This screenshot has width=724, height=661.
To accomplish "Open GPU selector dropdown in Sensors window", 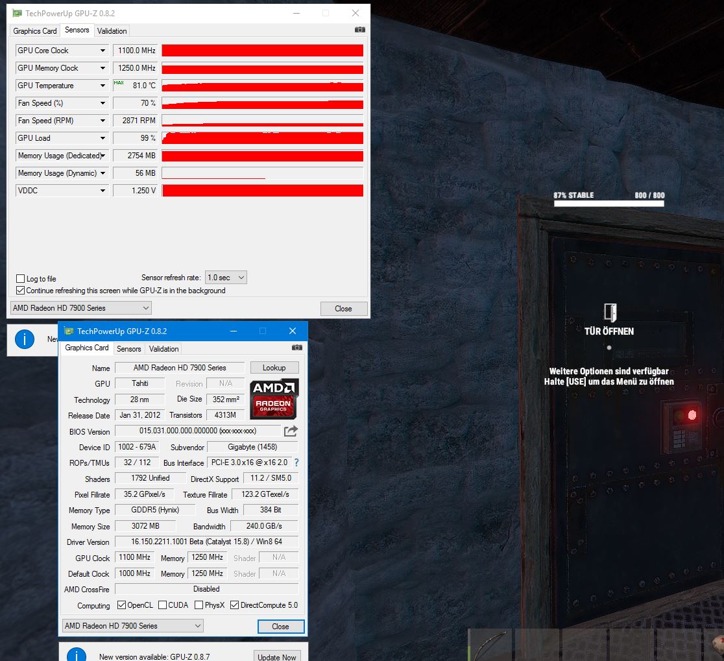I will click(81, 308).
